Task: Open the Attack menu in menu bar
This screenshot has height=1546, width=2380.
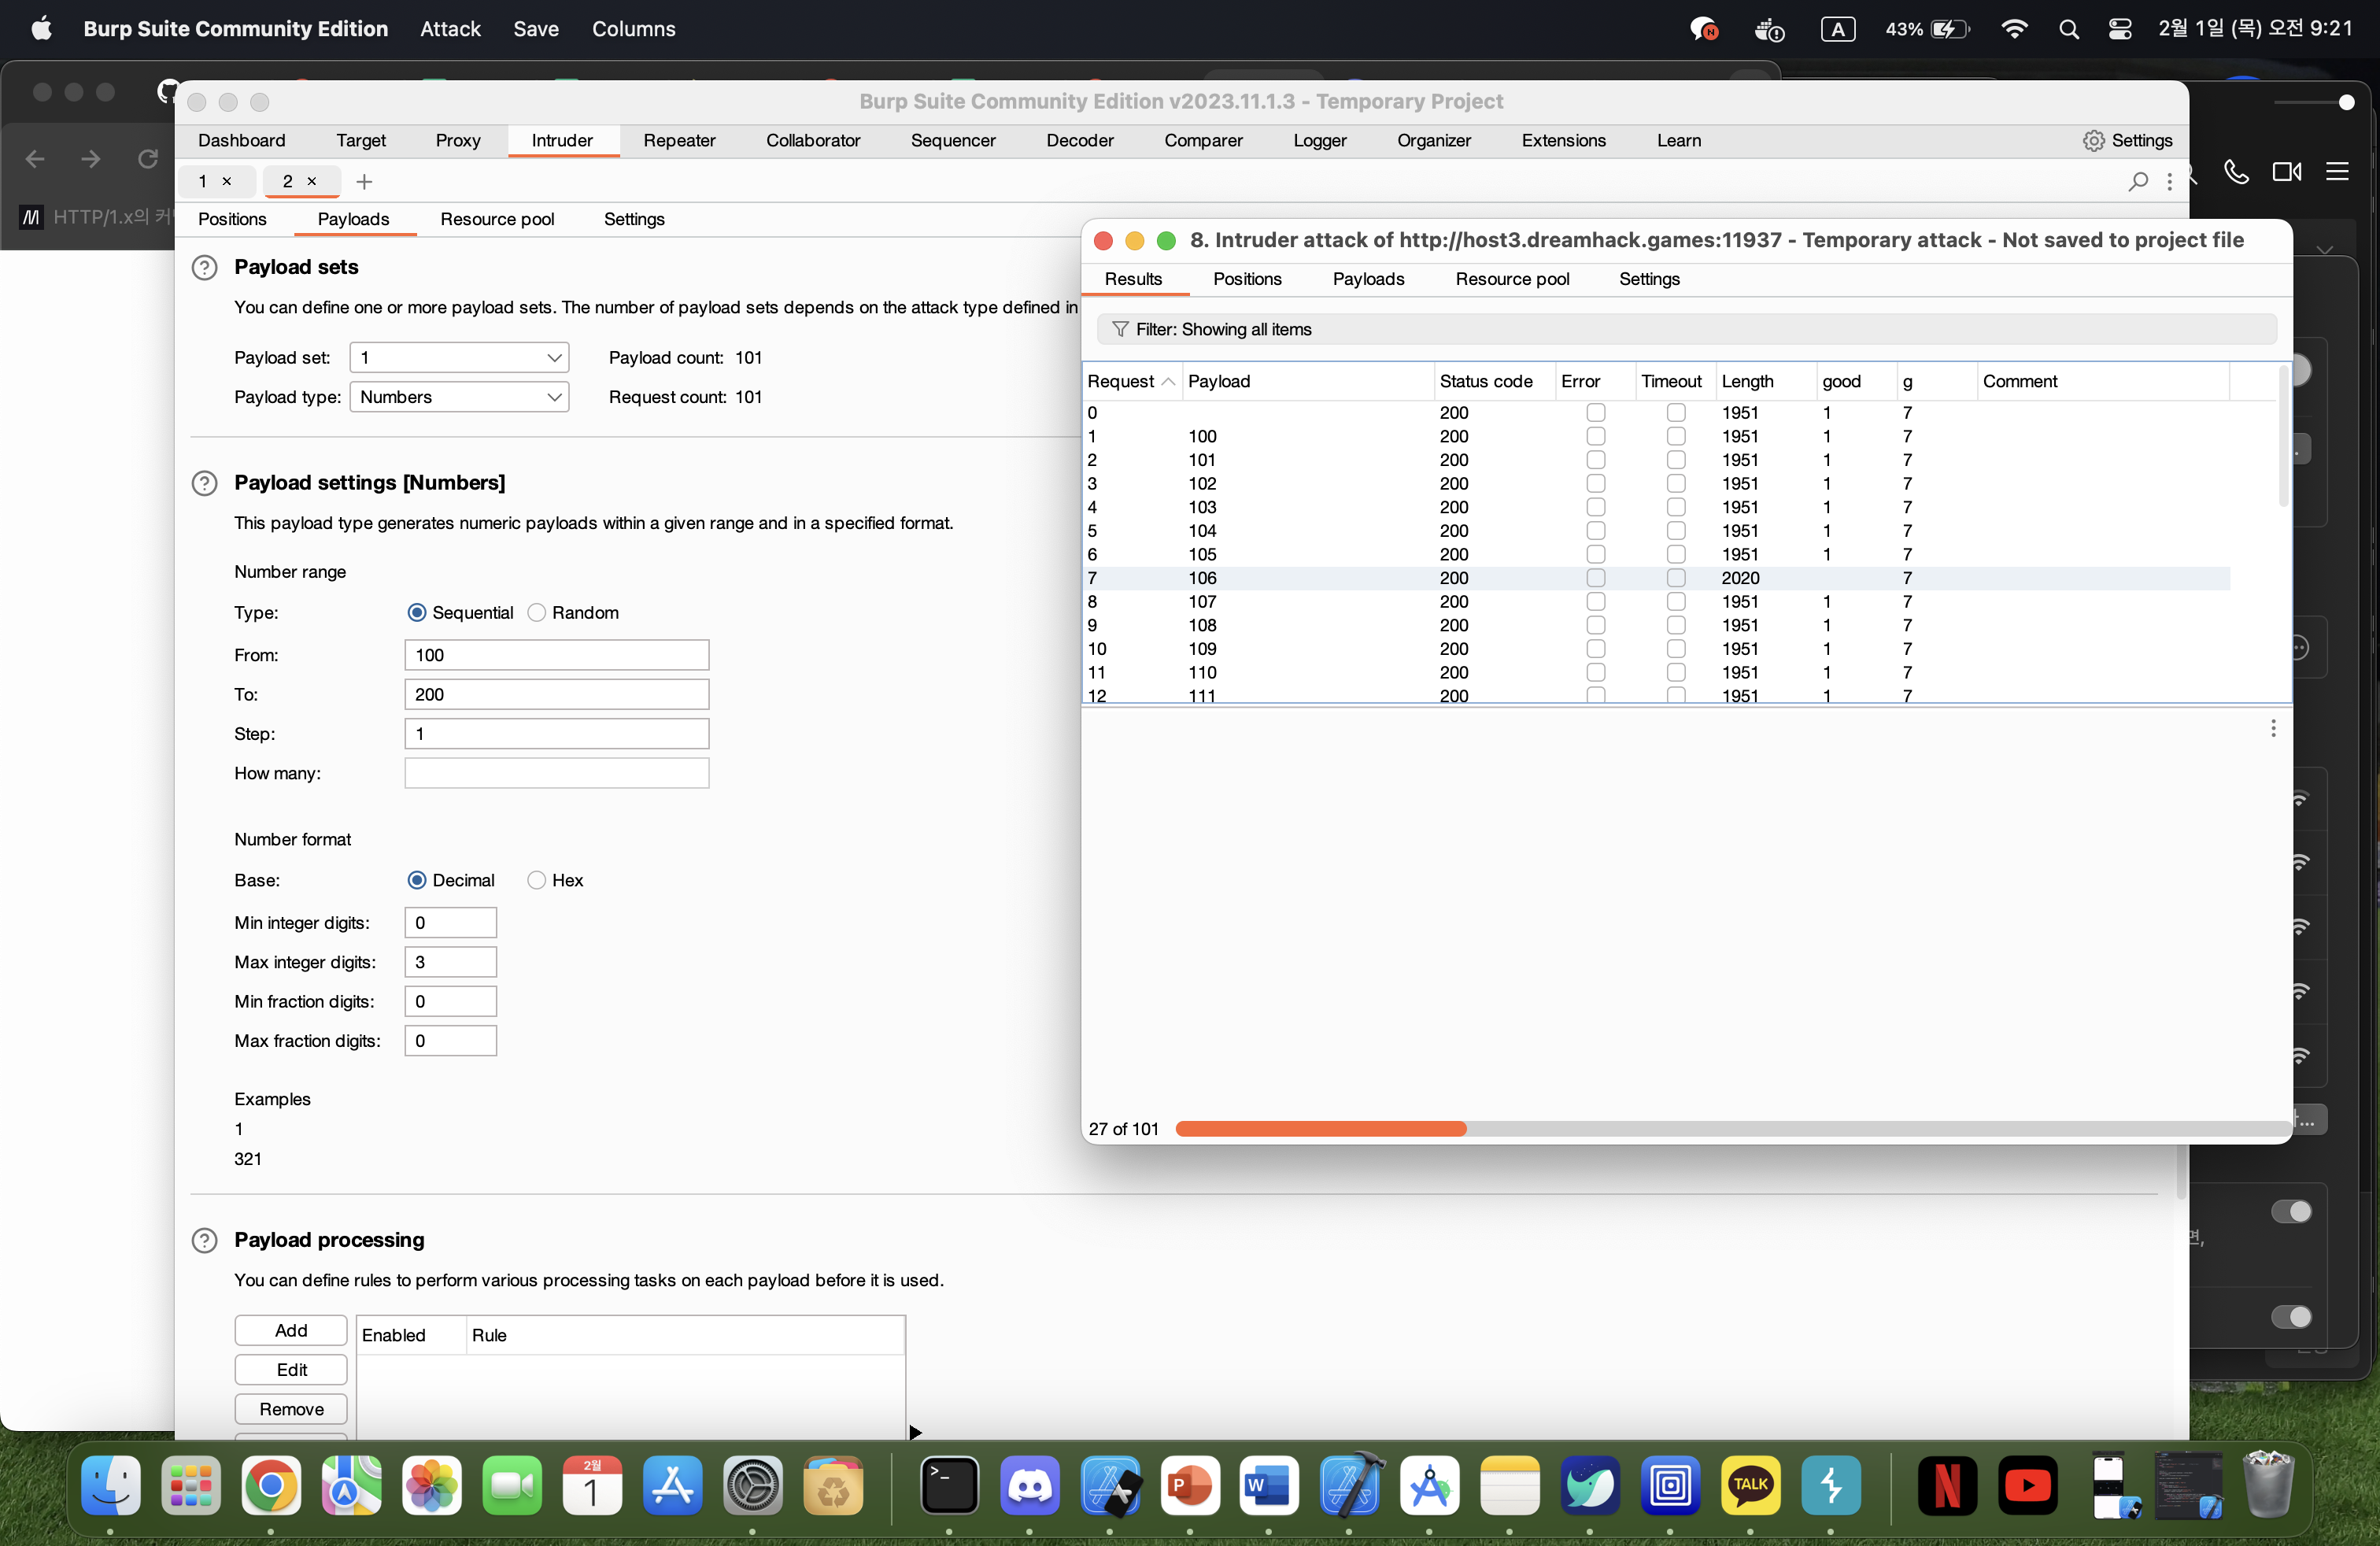Action: point(450,29)
